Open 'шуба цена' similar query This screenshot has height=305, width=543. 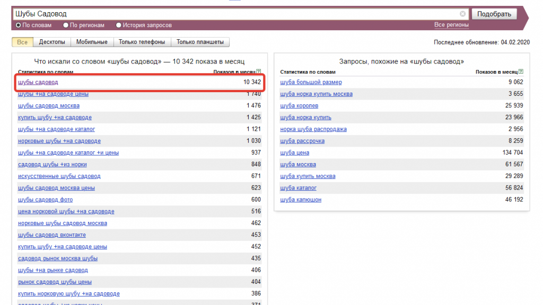pos(295,152)
